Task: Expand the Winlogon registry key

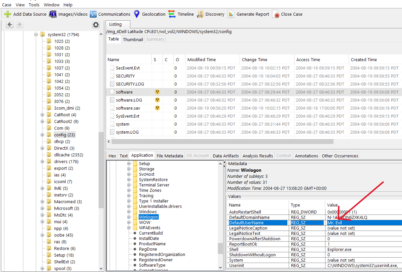Action: click(129, 217)
